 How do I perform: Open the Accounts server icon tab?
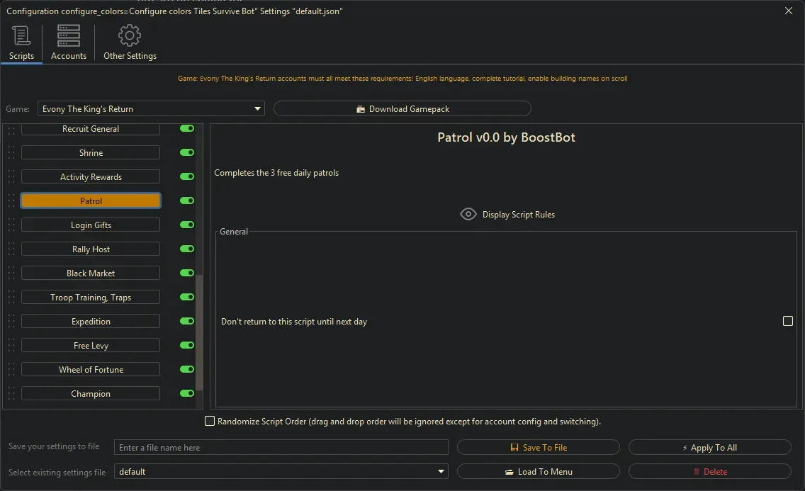[69, 36]
